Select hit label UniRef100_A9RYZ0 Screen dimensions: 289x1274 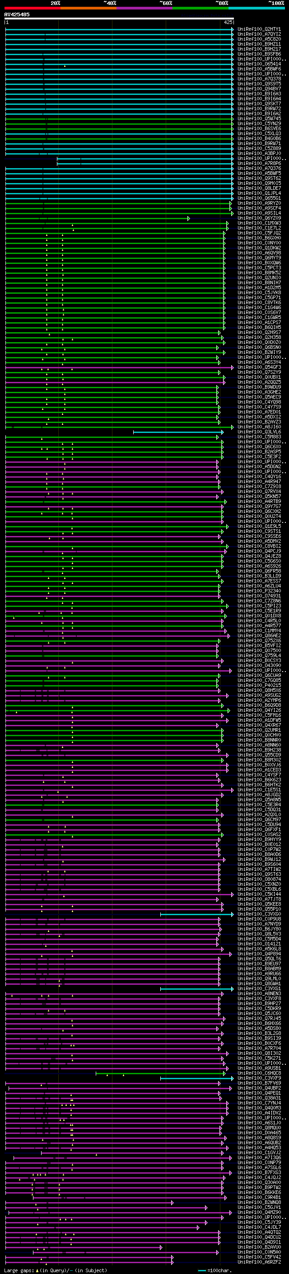pyautogui.click(x=259, y=203)
